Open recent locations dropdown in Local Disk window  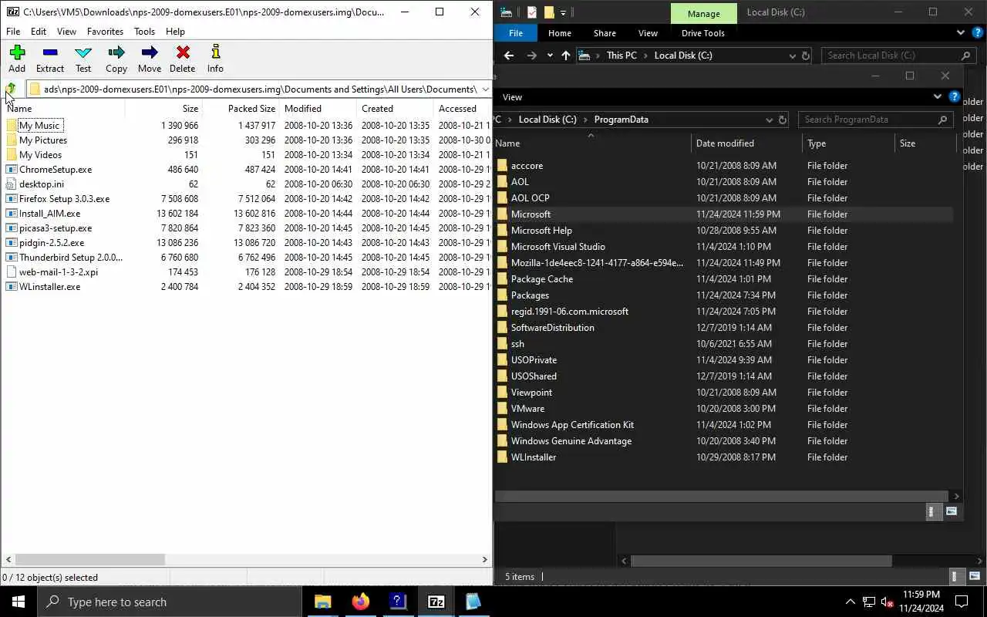[x=550, y=56]
